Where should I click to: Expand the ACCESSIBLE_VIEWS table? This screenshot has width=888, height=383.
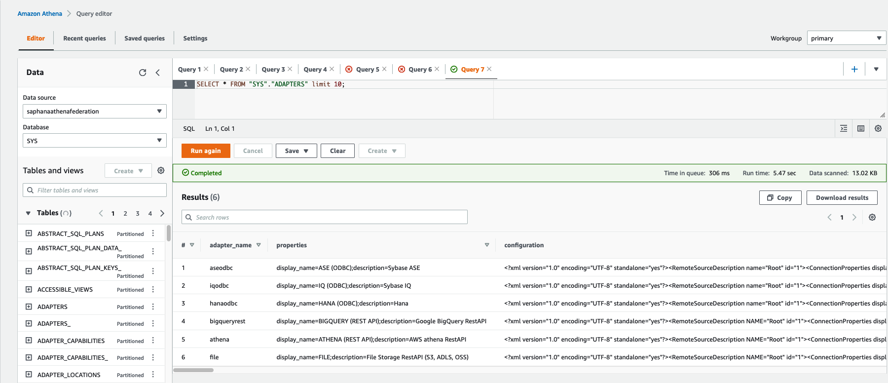pyautogui.click(x=29, y=289)
